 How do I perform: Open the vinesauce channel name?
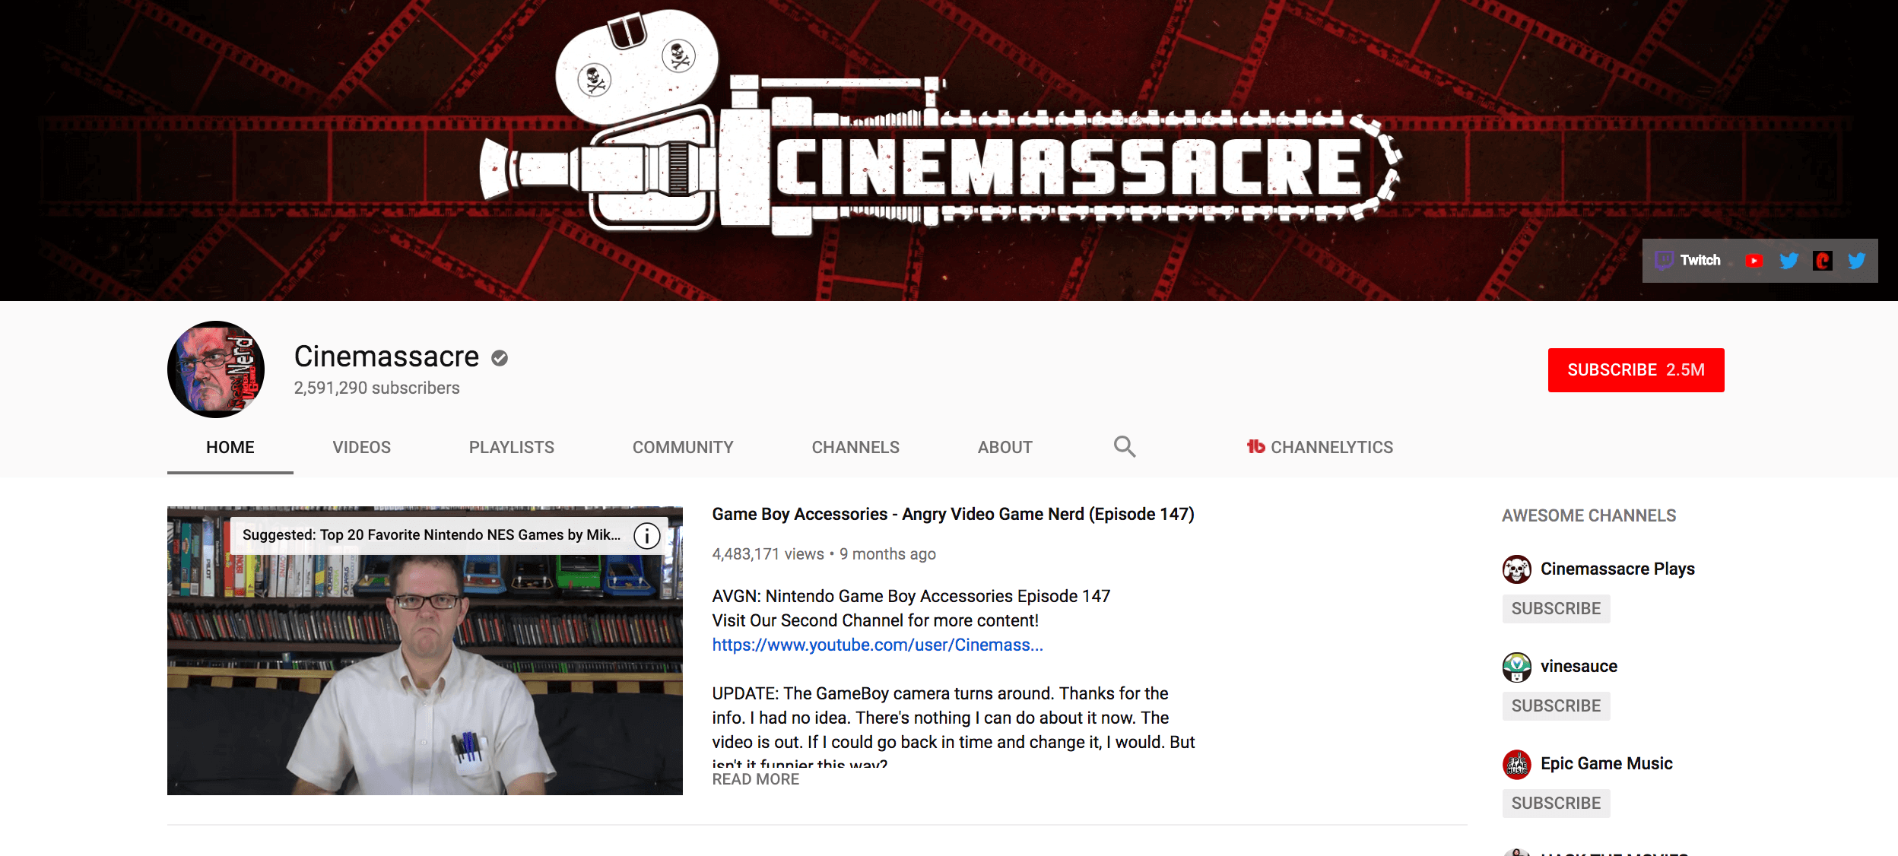(x=1579, y=667)
